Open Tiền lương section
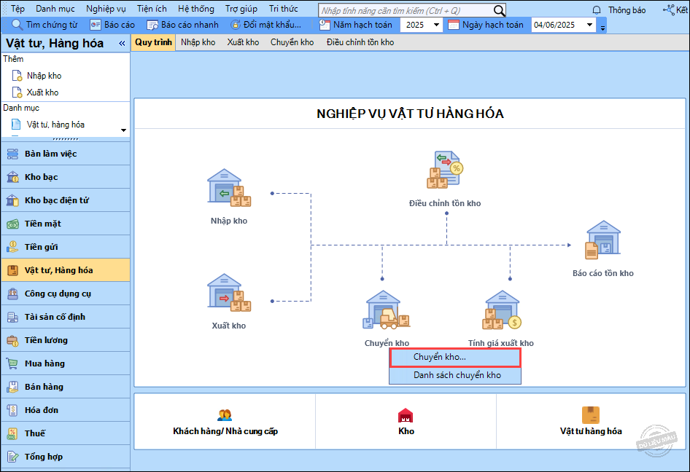The image size is (690, 472). coord(66,340)
